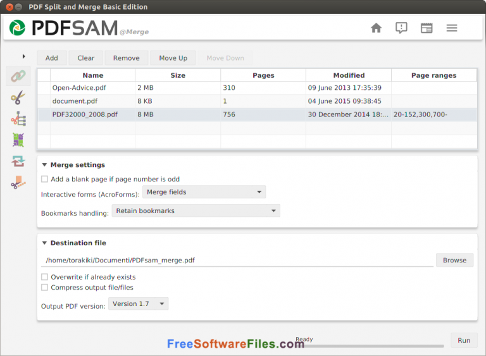Sort by the Name column header
Screen dimensions: 486x356
pyautogui.click(x=92, y=75)
